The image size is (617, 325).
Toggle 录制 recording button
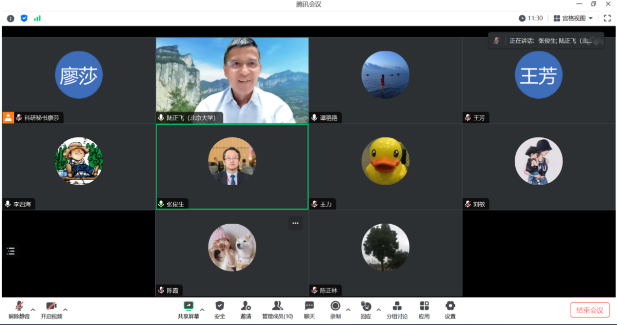coord(335,310)
